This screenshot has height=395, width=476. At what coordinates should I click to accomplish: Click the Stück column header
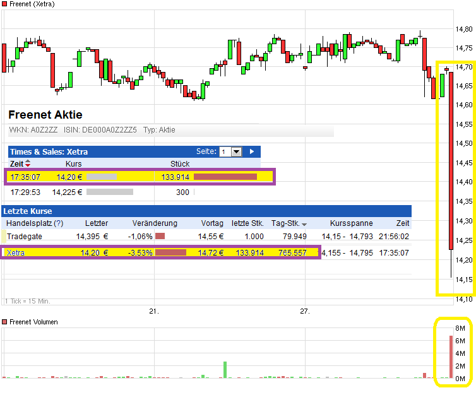click(180, 164)
